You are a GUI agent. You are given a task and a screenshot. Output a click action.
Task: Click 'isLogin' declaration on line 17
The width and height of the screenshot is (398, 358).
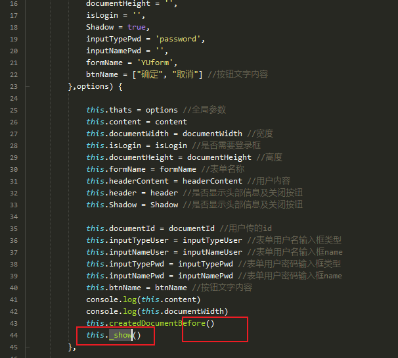click(102, 16)
